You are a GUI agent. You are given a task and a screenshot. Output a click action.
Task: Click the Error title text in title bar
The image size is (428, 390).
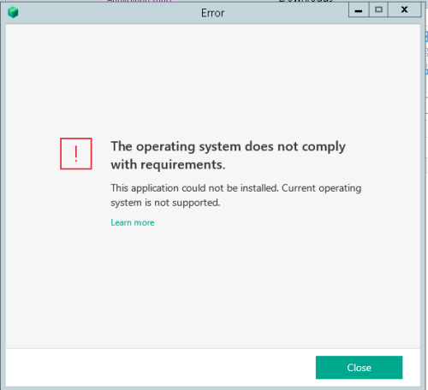(212, 13)
